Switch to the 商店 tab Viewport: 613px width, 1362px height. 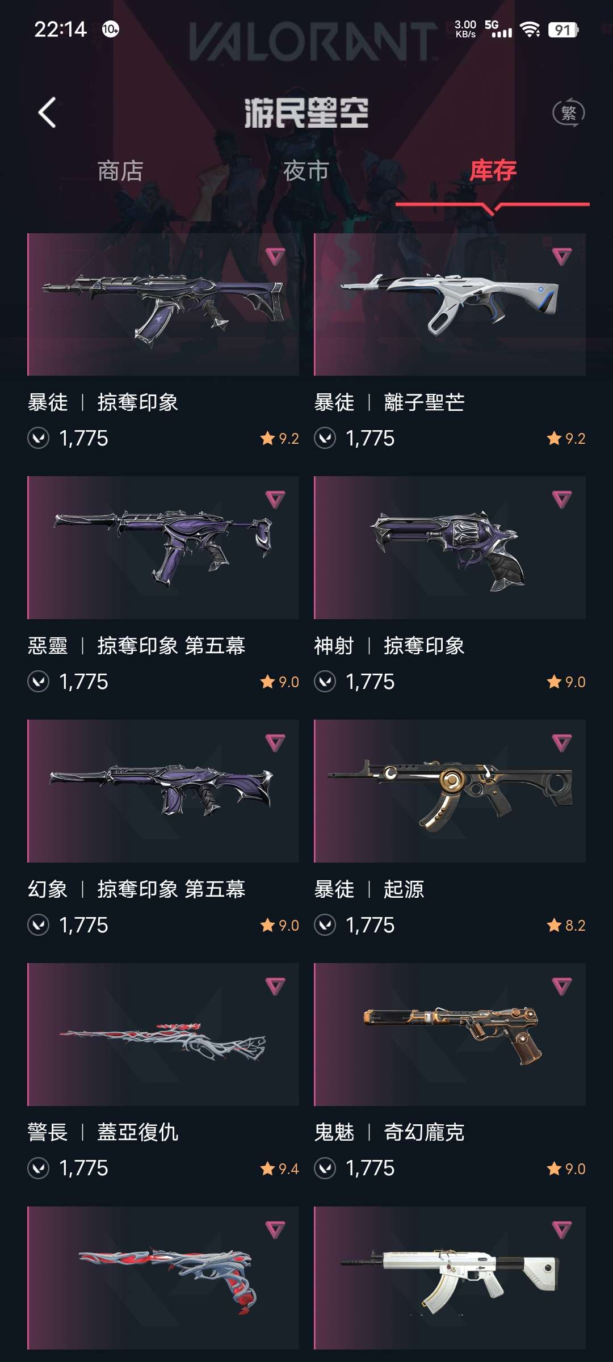pyautogui.click(x=120, y=171)
